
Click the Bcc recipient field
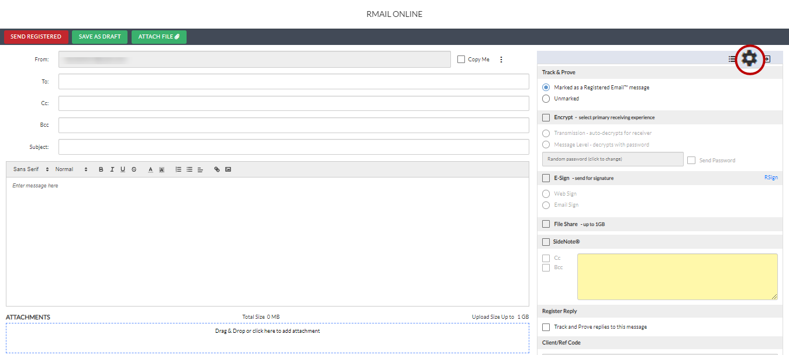pos(294,126)
